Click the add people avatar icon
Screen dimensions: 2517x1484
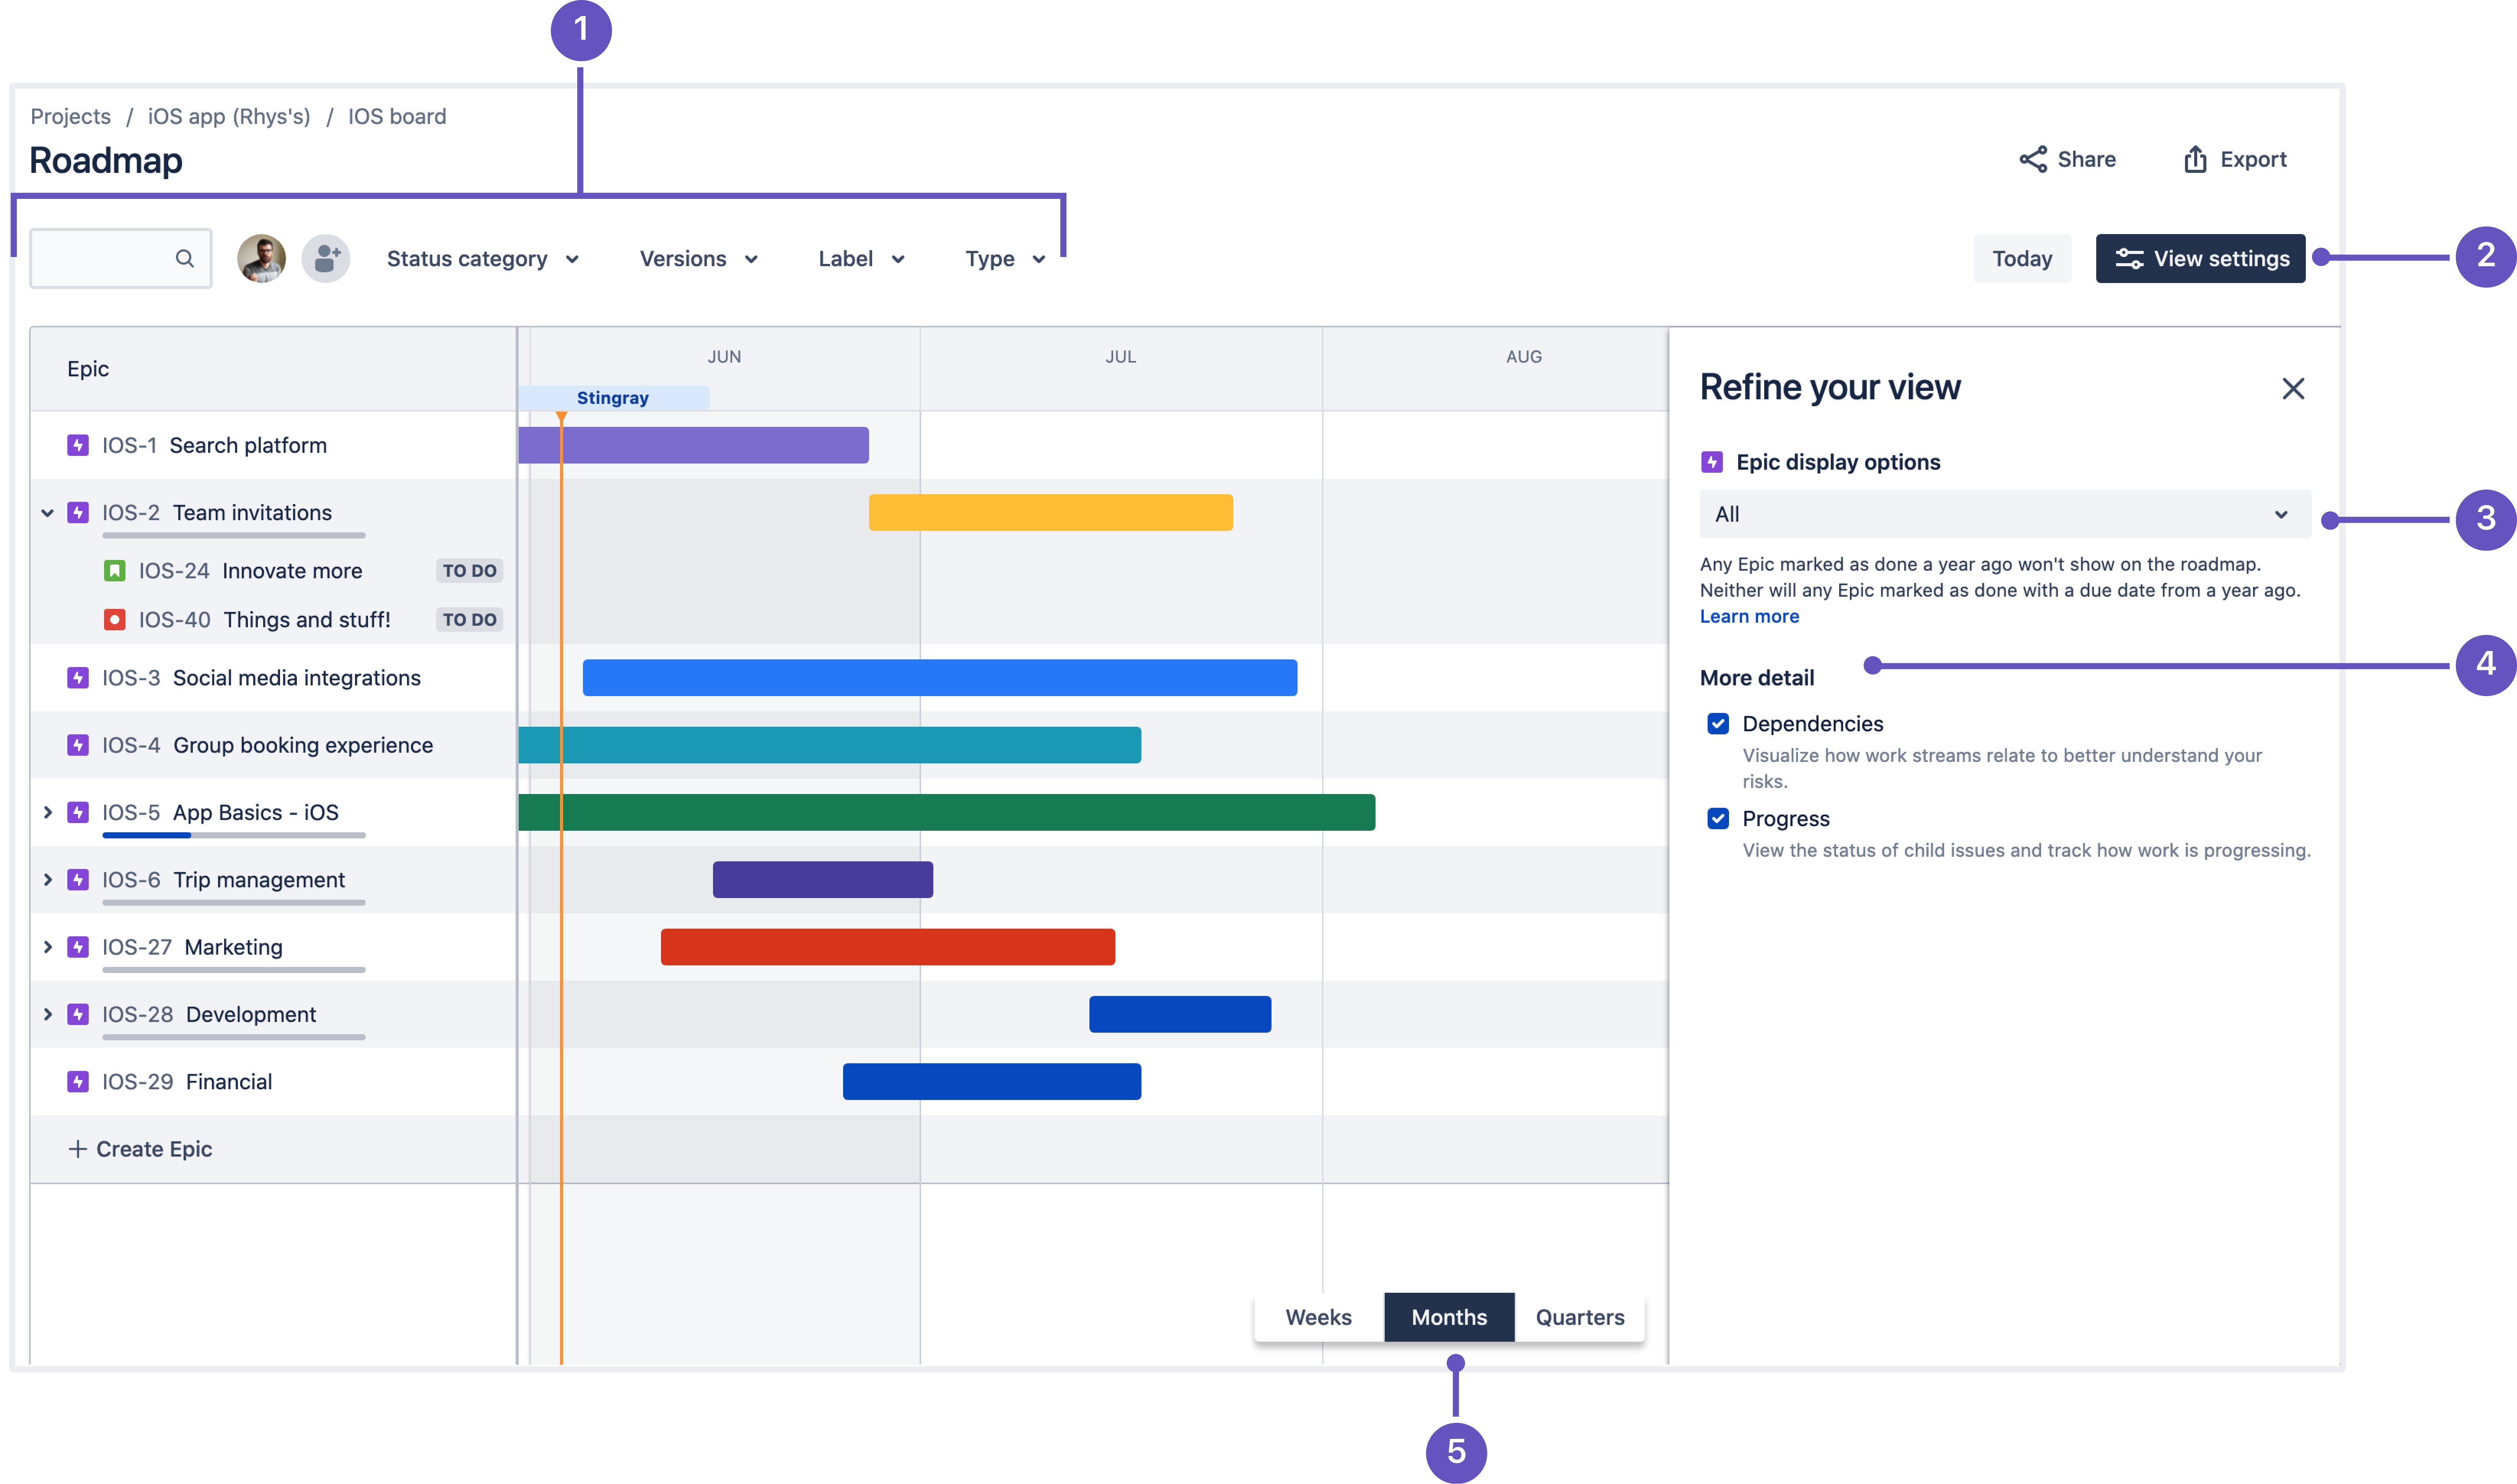(x=326, y=259)
